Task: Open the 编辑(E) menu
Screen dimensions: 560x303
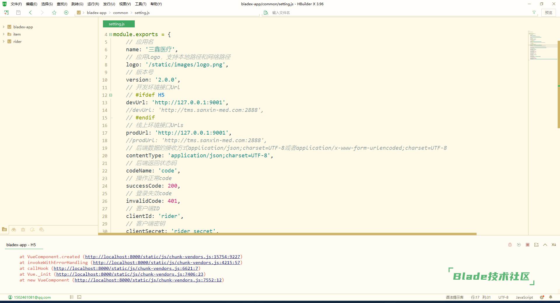Action: point(32,4)
